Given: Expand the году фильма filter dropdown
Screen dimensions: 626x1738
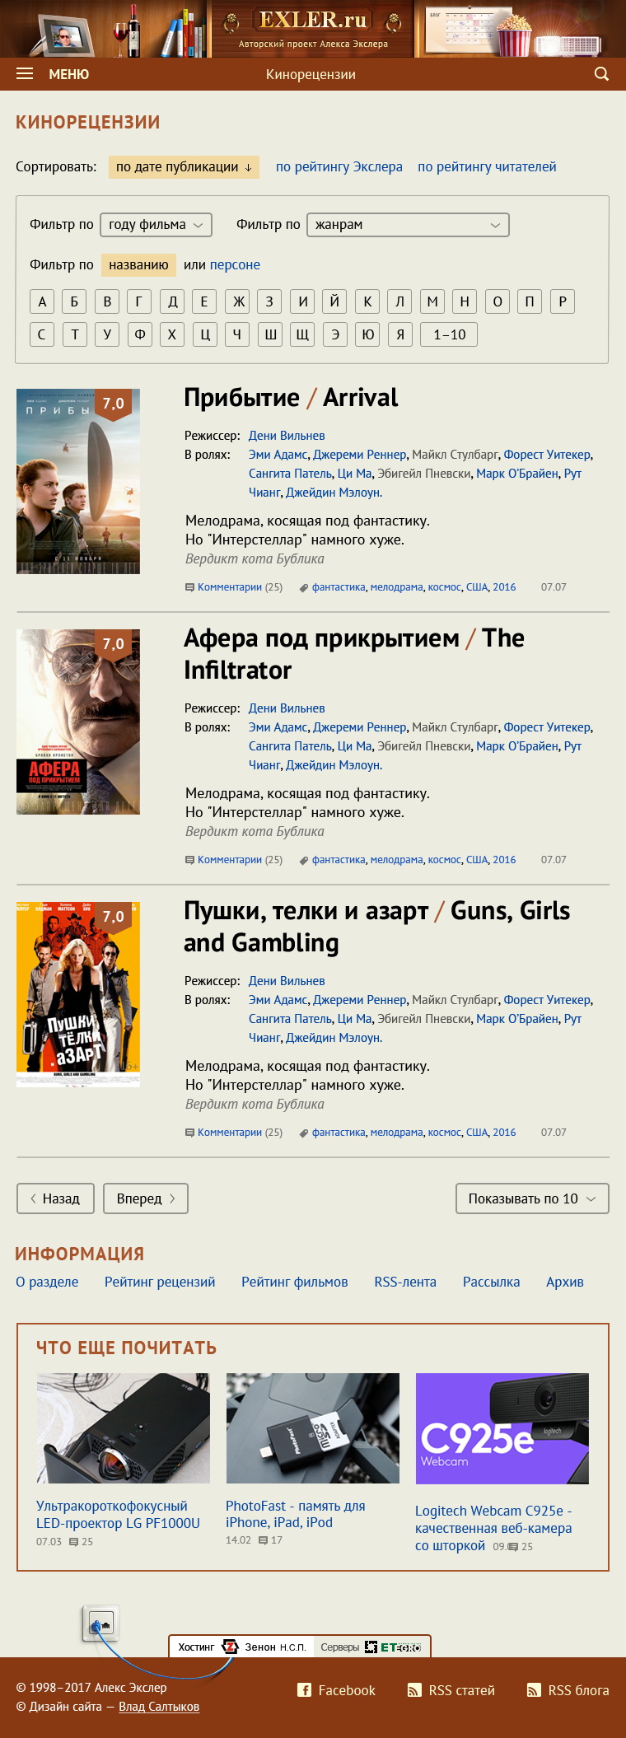Looking at the screenshot, I should tap(156, 224).
